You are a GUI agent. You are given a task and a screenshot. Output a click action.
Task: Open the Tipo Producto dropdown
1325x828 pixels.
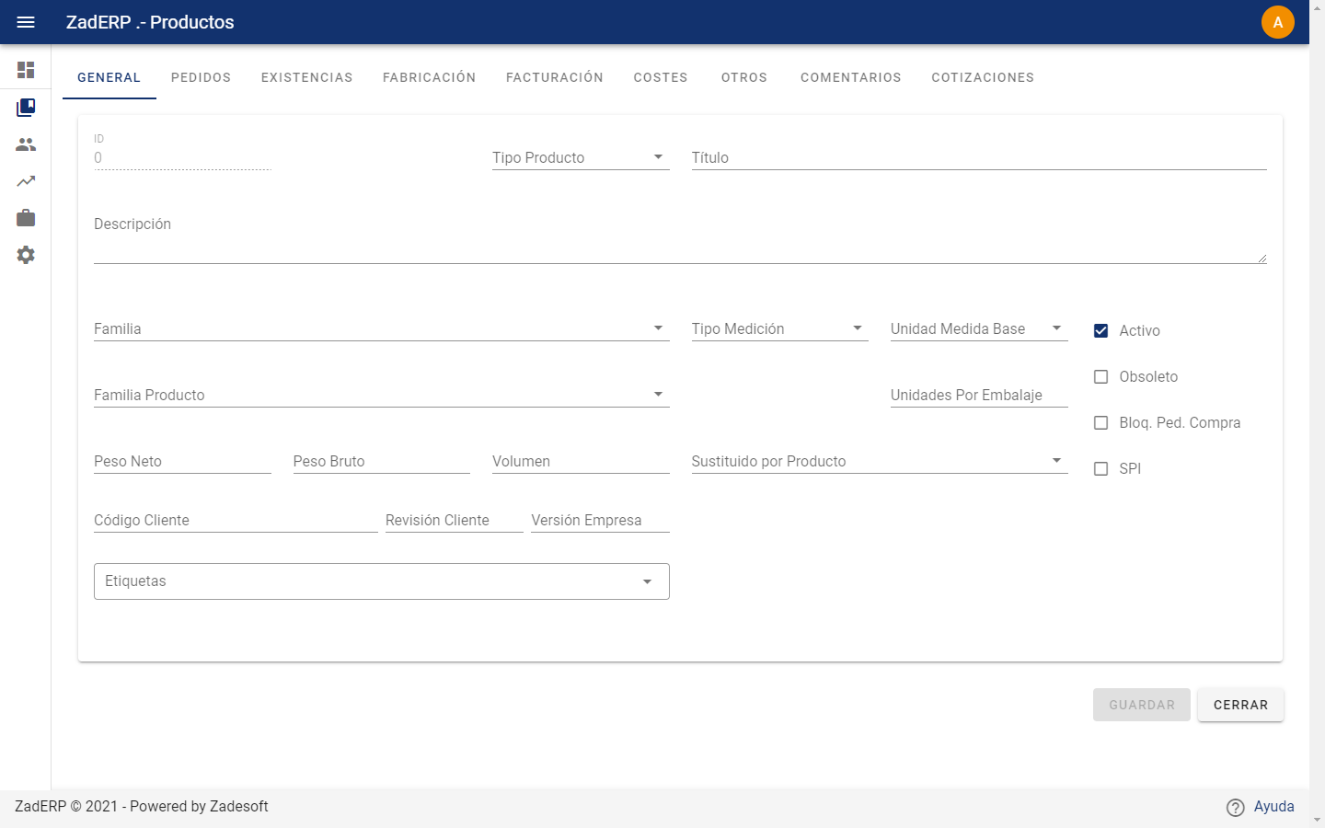click(581, 157)
